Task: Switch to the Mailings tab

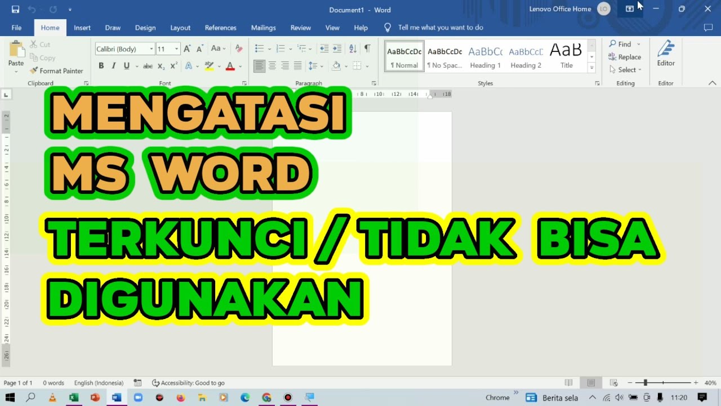Action: [x=264, y=28]
